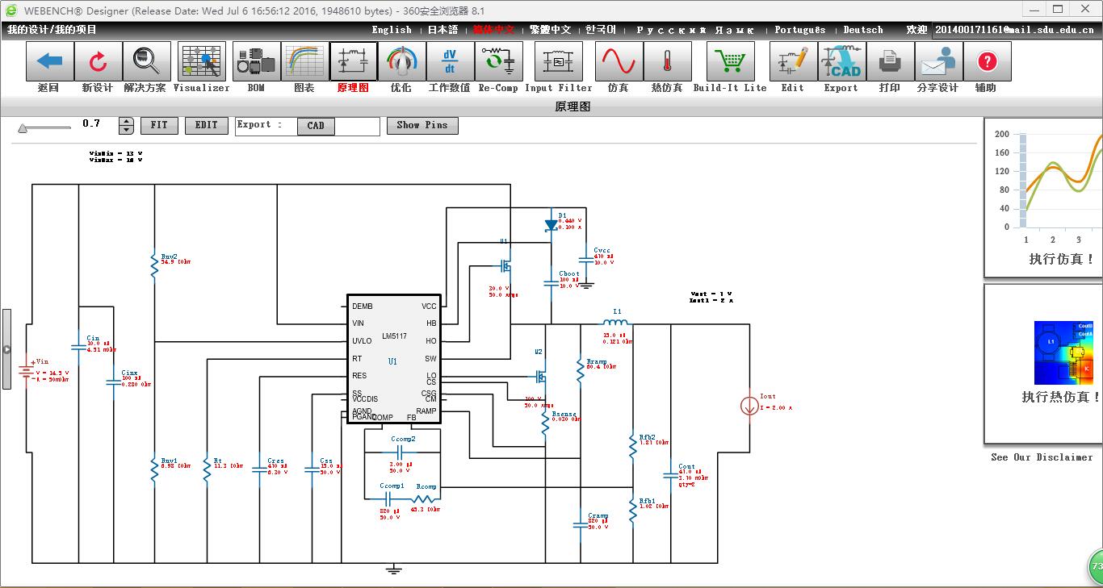Click the CAD export button
Screen dimensions: 1103x588
(316, 126)
